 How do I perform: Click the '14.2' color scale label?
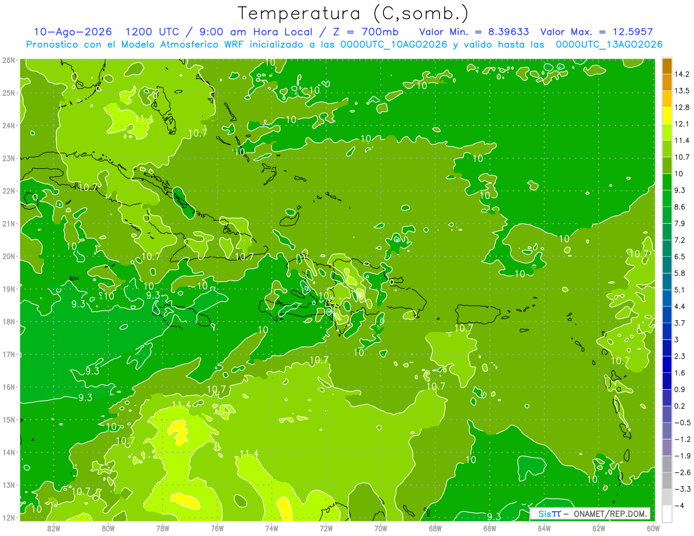pyautogui.click(x=682, y=74)
